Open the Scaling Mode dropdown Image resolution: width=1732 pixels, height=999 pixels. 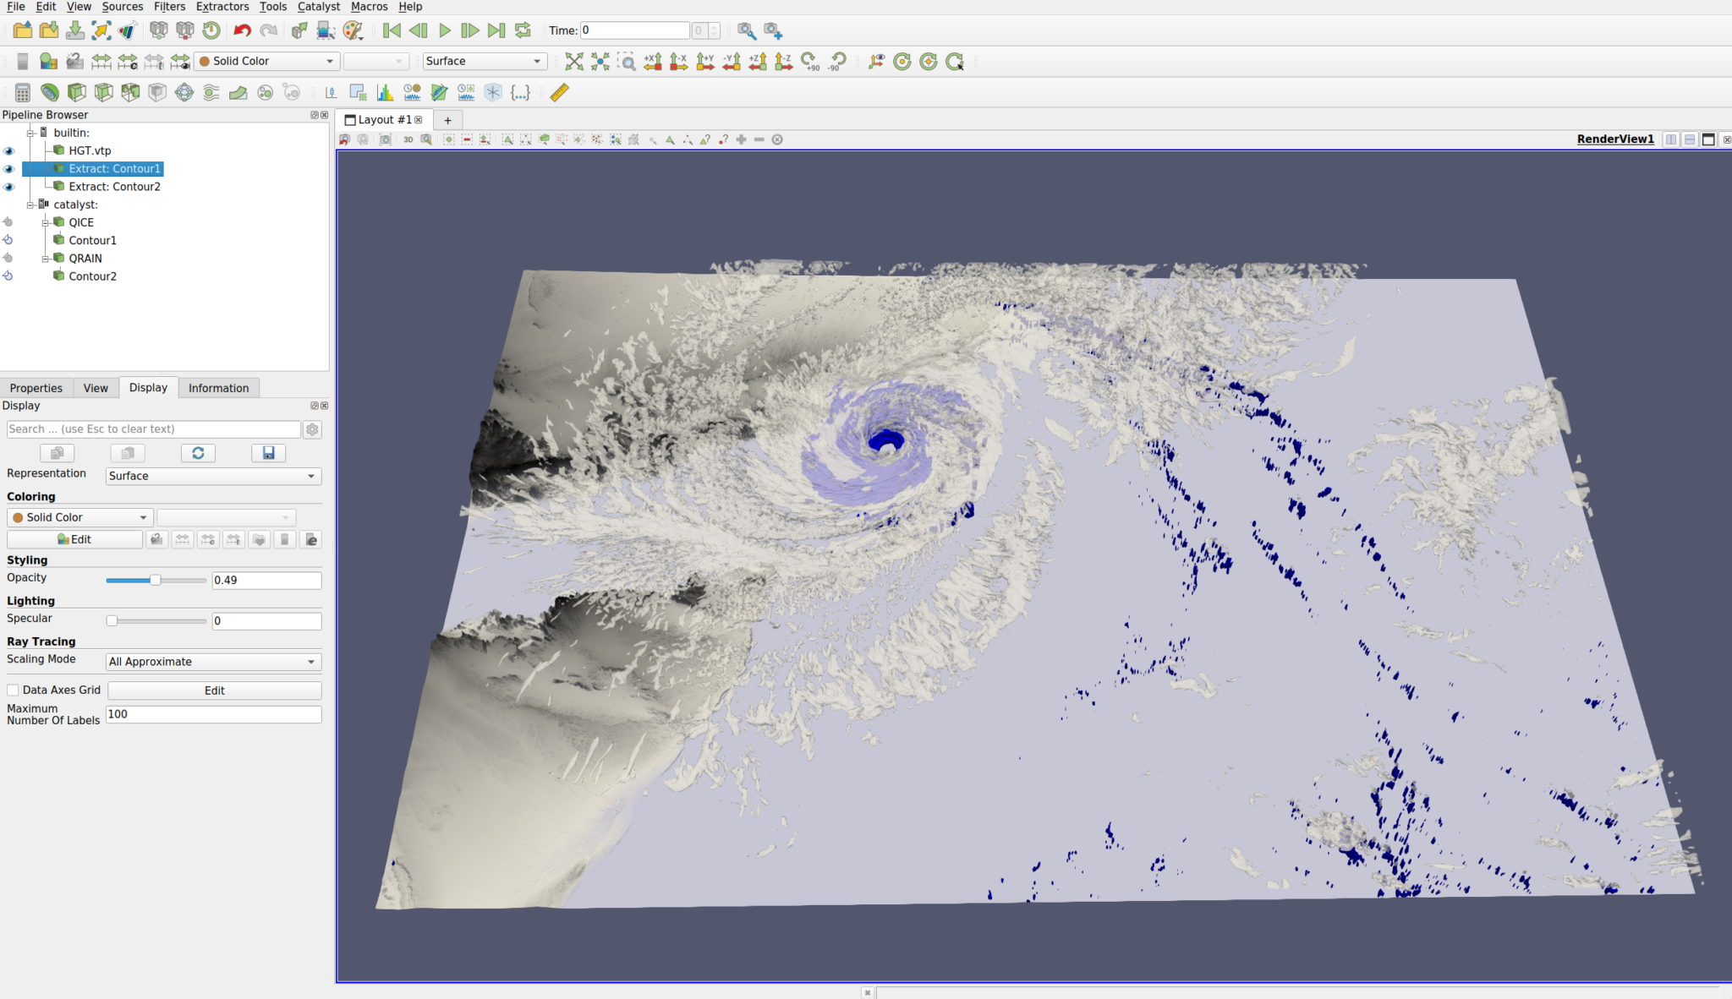click(212, 662)
